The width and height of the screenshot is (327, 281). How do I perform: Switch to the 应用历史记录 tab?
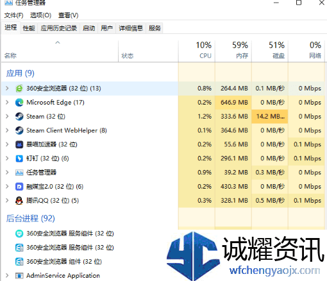coord(59,28)
